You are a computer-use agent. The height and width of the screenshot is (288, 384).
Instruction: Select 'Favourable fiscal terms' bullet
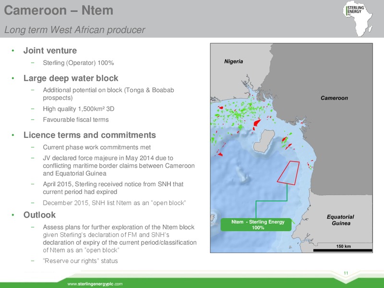tap(76, 120)
